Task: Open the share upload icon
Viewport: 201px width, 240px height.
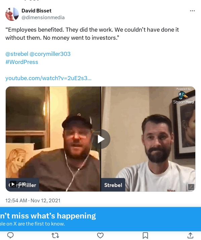Action: [190, 235]
